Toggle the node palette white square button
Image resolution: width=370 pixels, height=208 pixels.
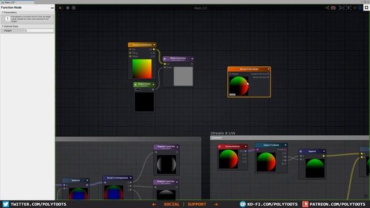[x=367, y=8]
